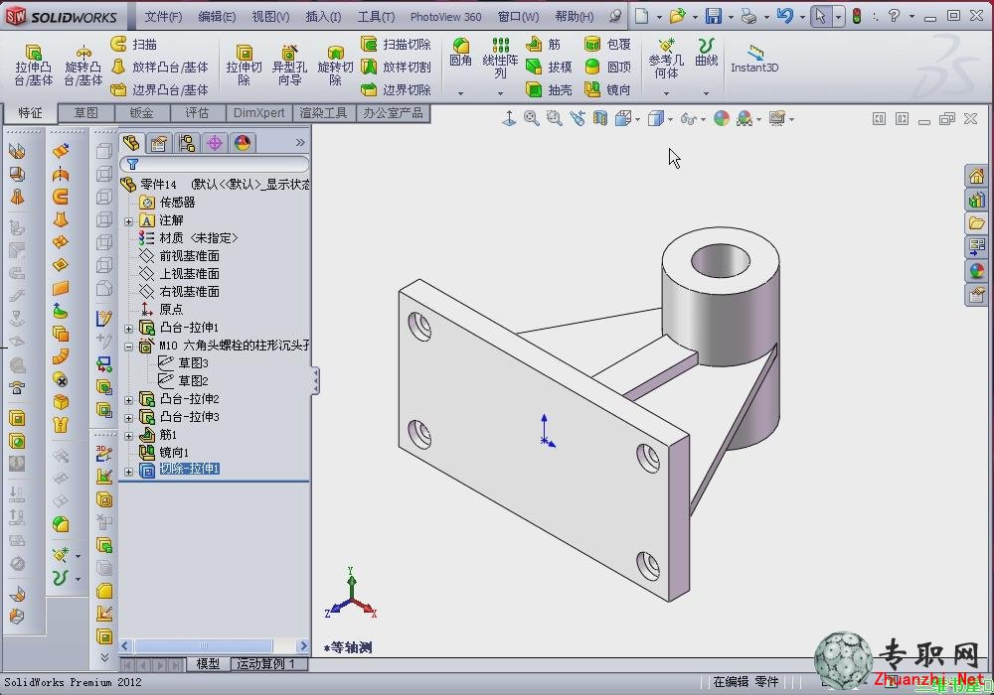Viewport: 994px width, 695px height.
Task: Click the Section View icon
Action: click(599, 118)
